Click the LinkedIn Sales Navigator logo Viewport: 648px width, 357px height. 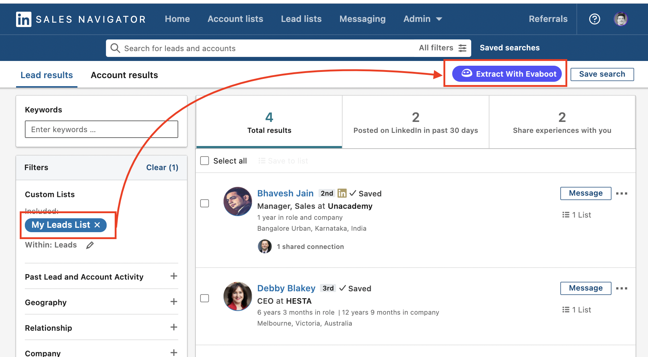click(x=81, y=19)
